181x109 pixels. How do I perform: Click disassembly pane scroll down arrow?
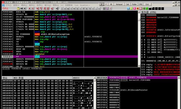(139, 66)
